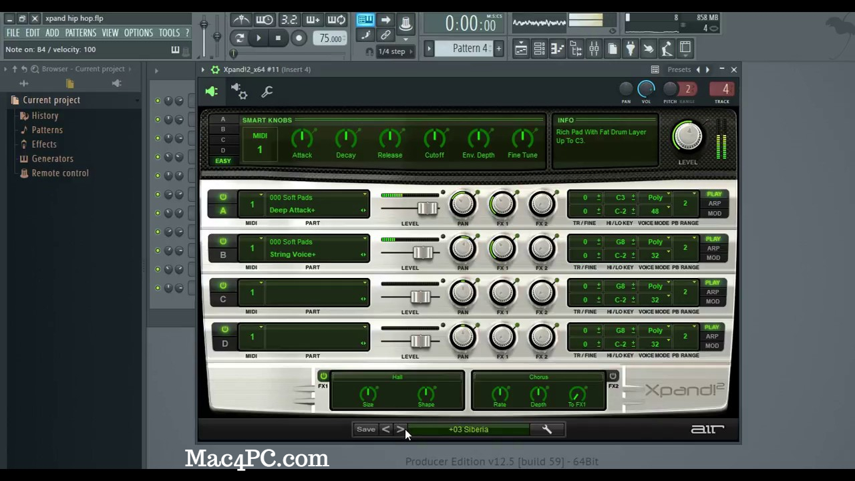Toggle the FX2 power button

coord(613,376)
